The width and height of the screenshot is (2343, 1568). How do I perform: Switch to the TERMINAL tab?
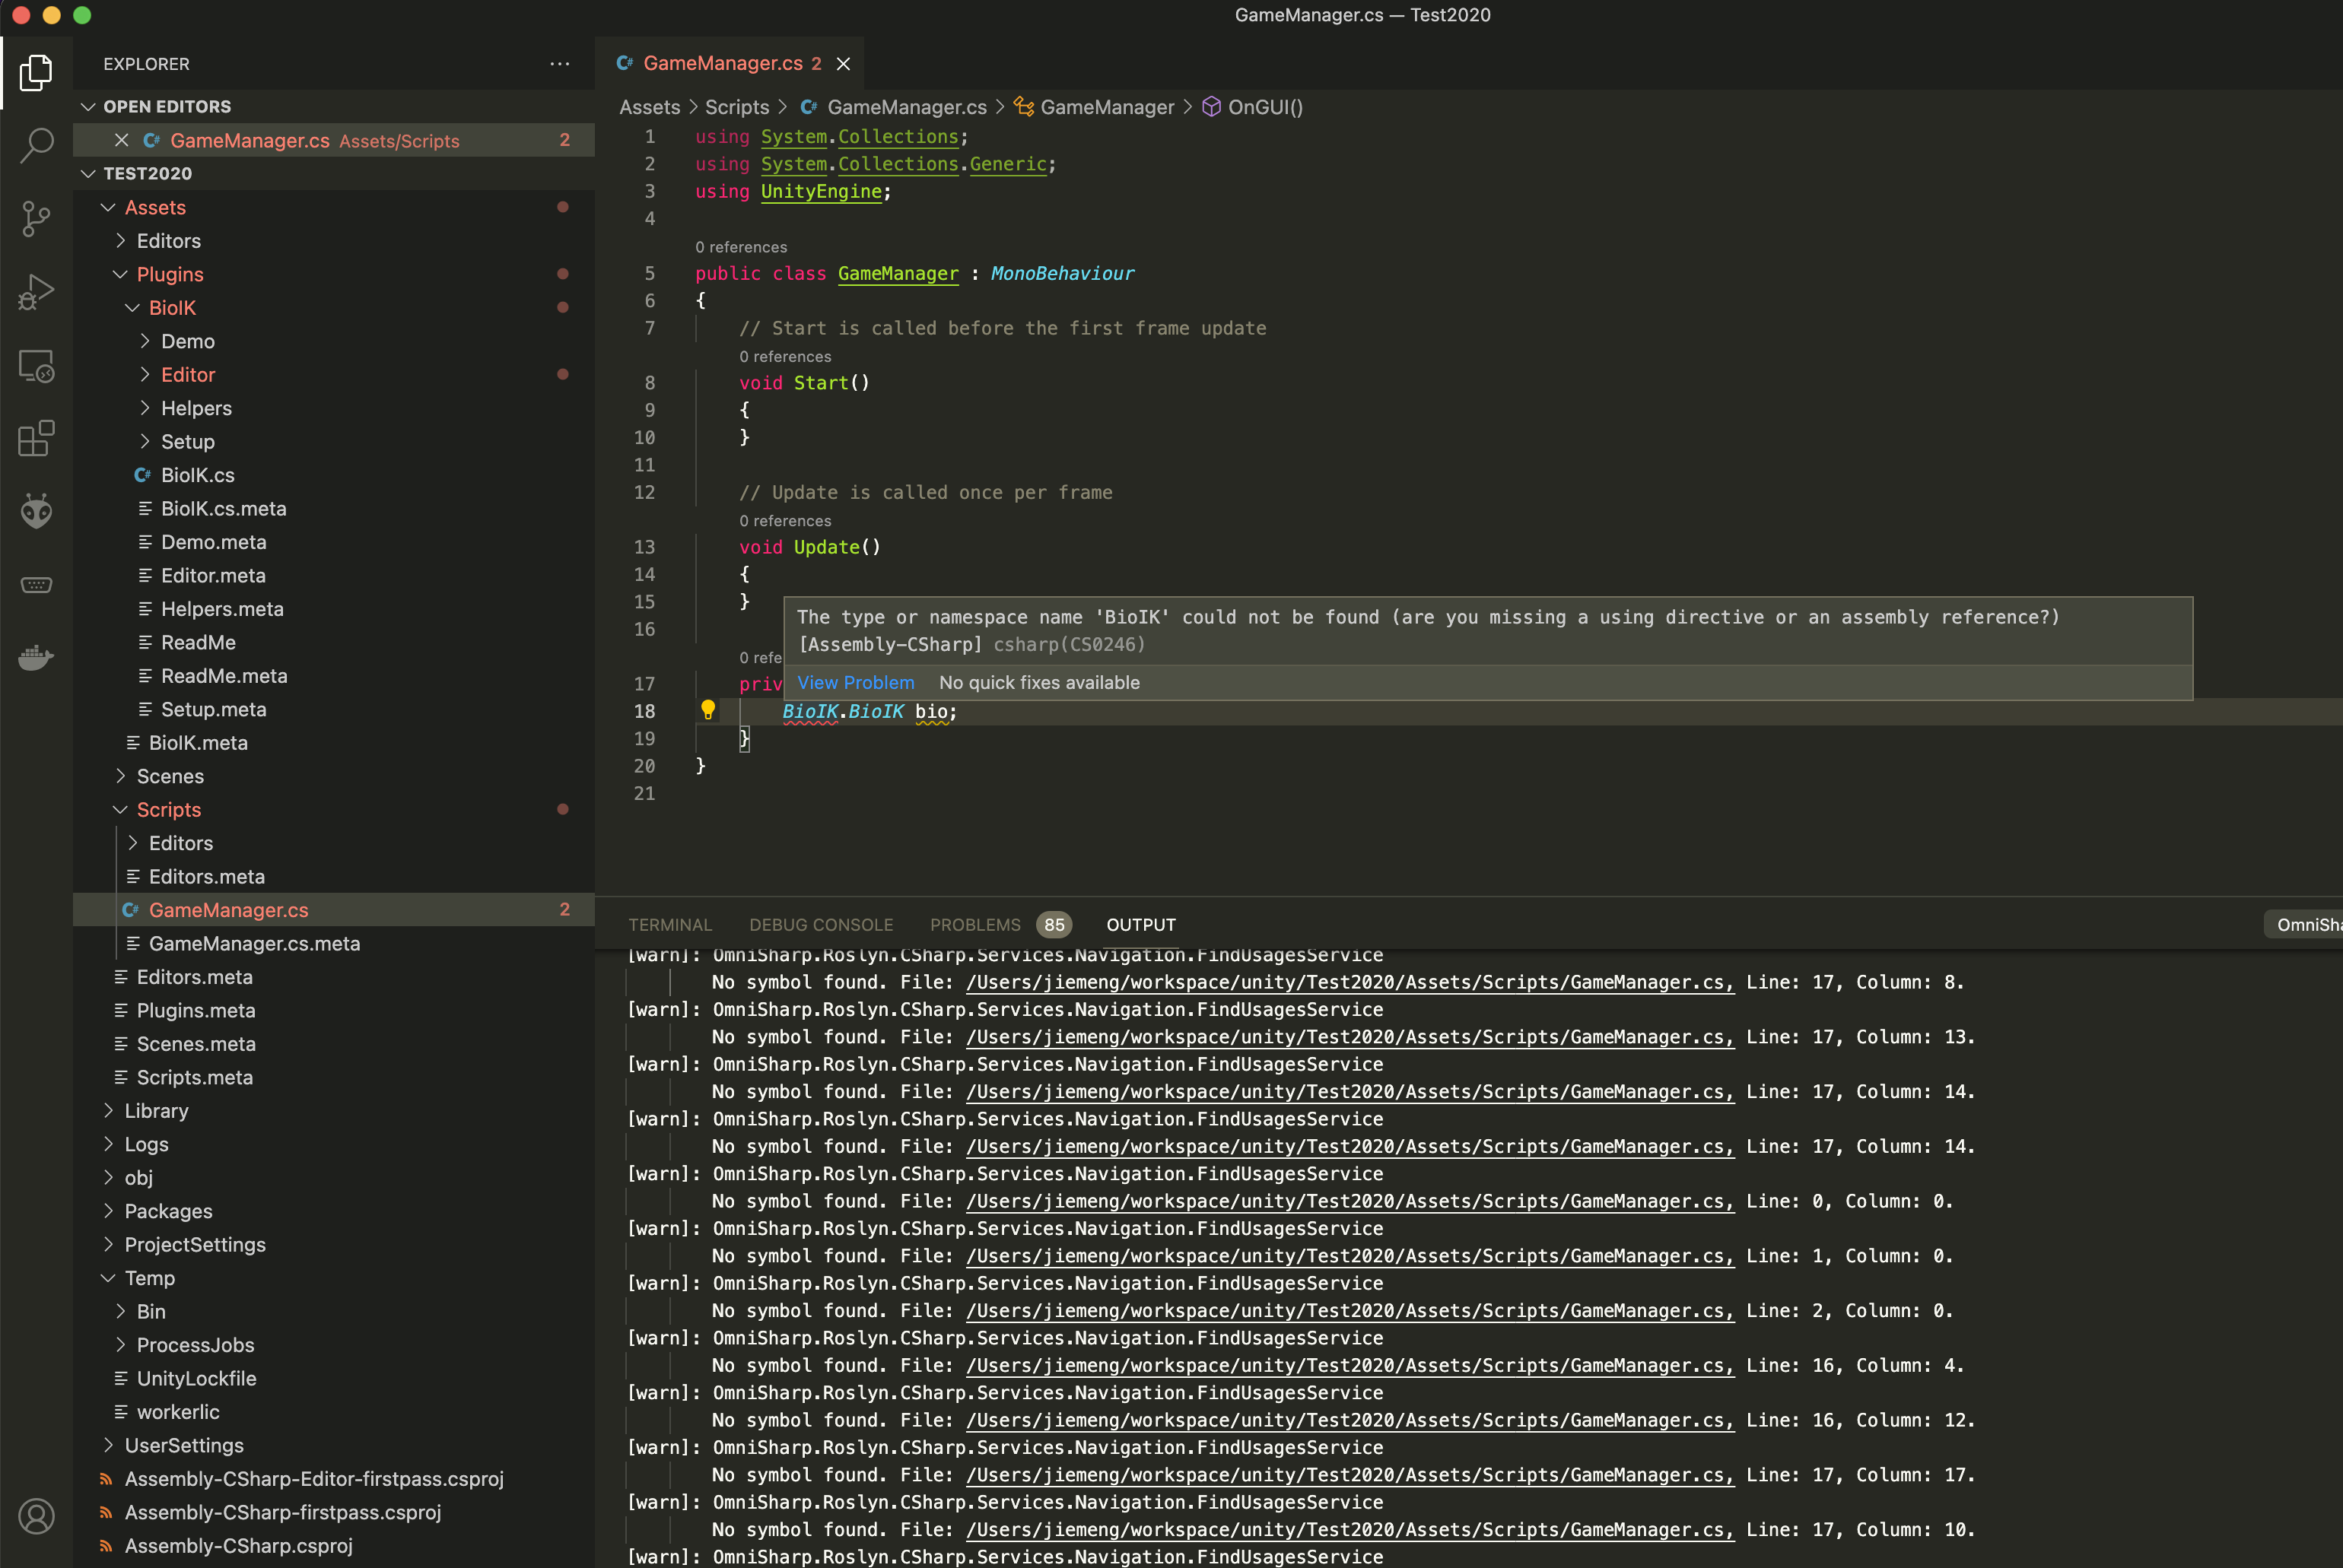(x=670, y=924)
